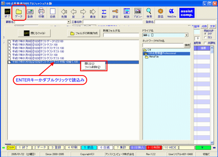
Task: Click the 閉じる(ファイル) button
Action: tap(34, 33)
